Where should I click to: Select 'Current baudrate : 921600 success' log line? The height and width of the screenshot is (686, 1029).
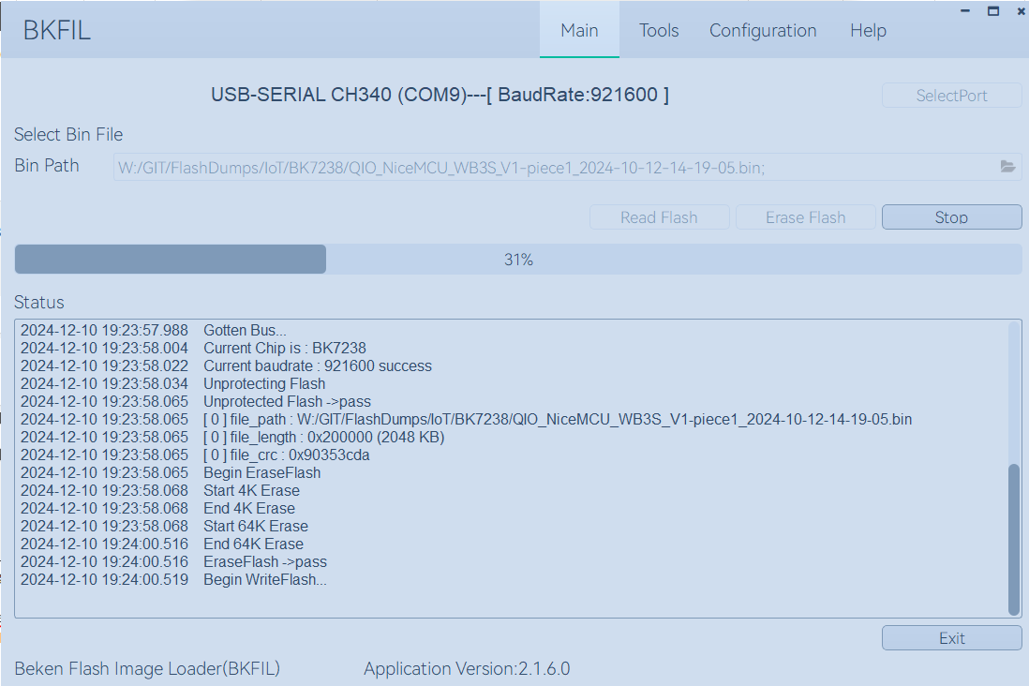[x=227, y=365]
